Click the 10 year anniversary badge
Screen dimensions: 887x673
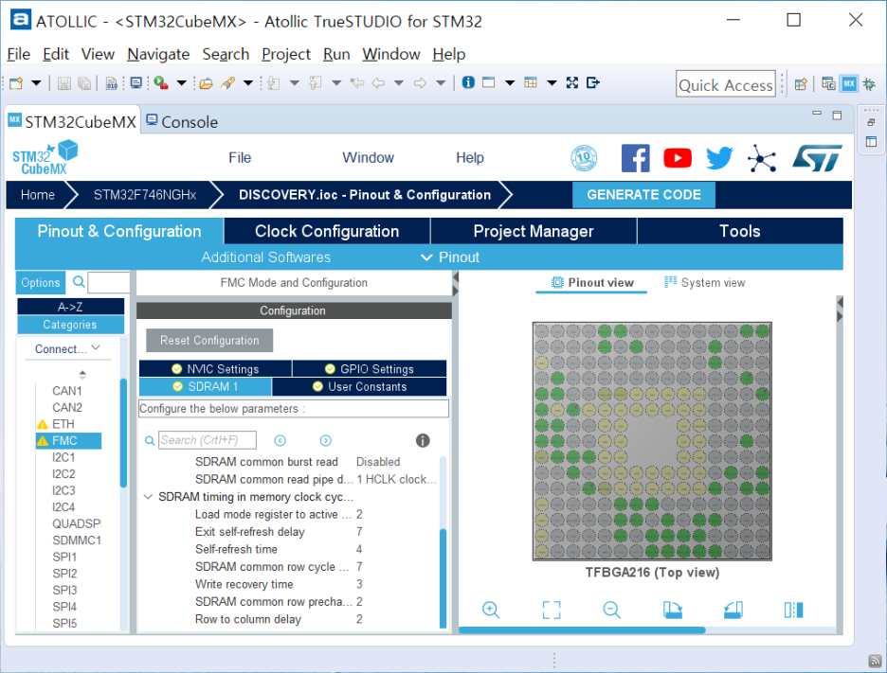coord(584,158)
